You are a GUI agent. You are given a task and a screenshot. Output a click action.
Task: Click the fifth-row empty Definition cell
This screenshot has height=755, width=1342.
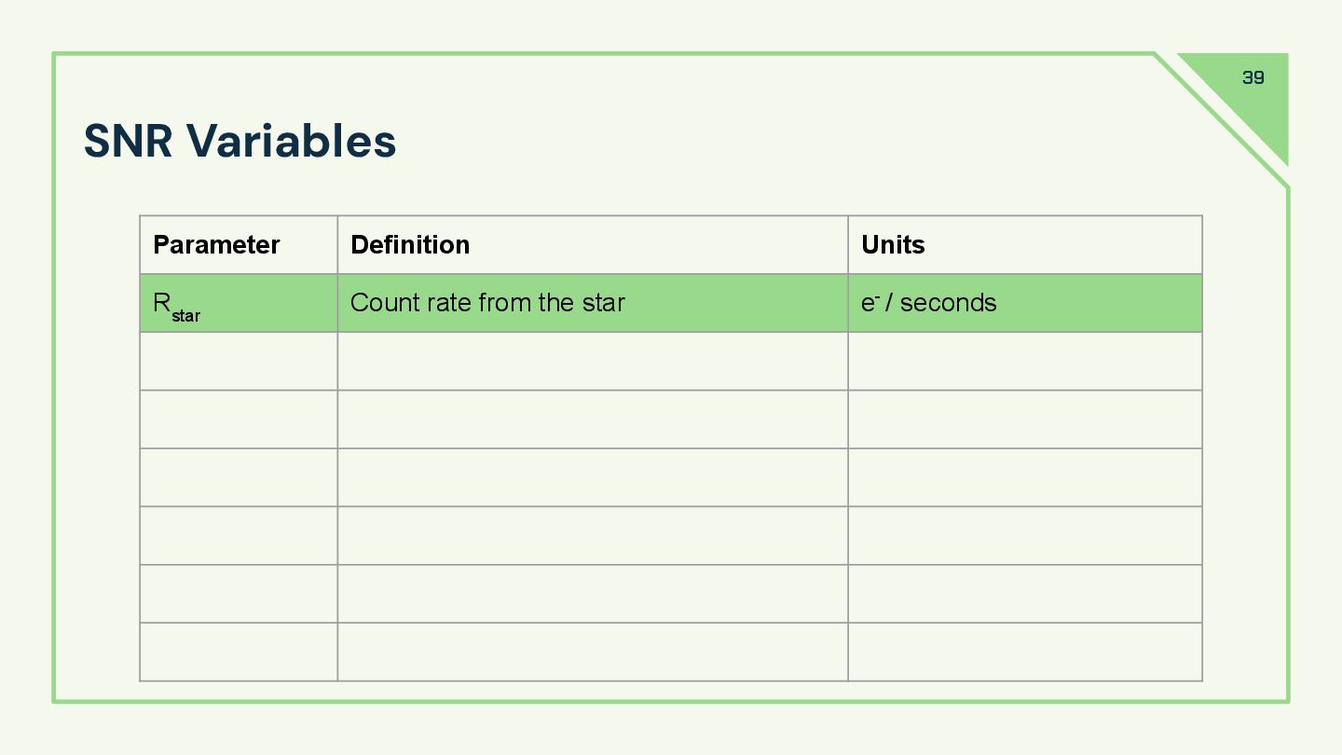[x=593, y=536]
